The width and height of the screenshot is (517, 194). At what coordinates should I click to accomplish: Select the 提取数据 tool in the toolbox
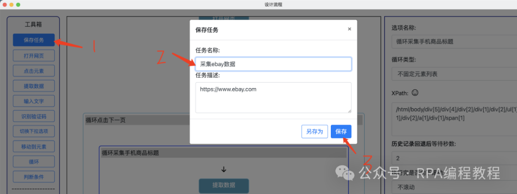click(x=34, y=86)
